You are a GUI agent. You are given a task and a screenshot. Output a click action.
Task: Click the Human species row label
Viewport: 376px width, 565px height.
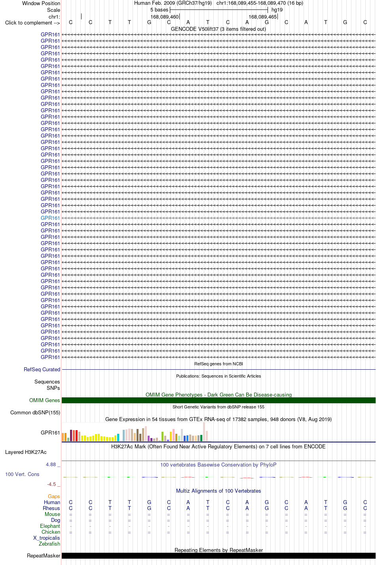52,502
